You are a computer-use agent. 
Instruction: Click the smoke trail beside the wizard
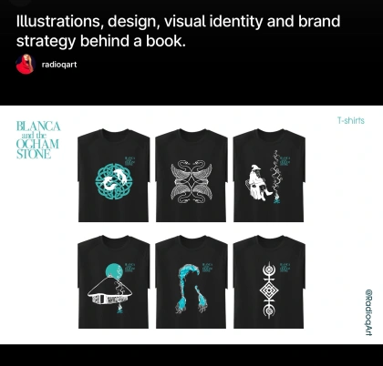point(276,175)
